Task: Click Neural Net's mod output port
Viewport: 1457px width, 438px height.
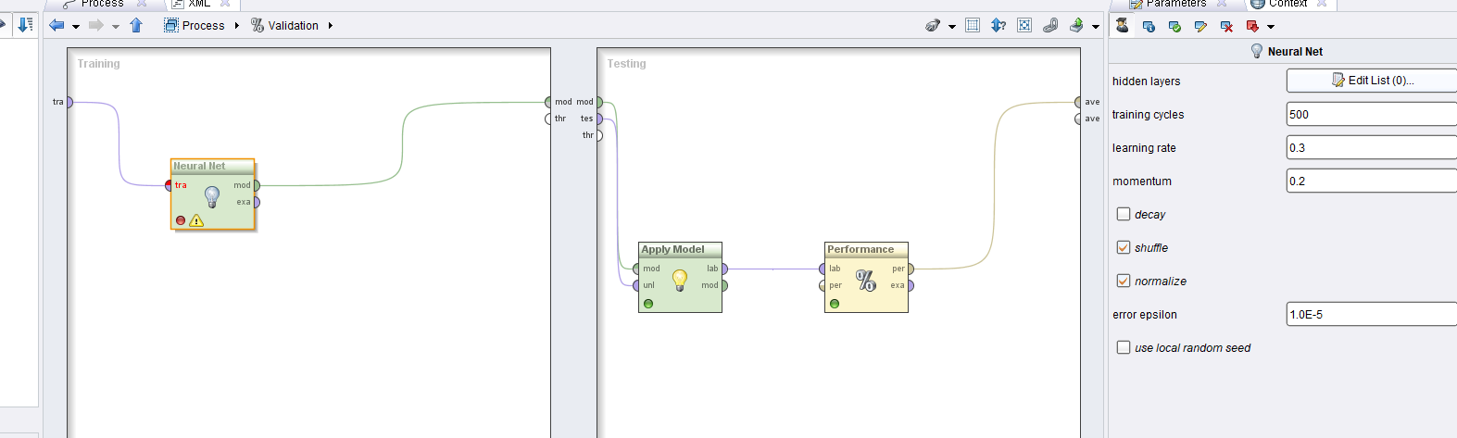Action: click(257, 185)
